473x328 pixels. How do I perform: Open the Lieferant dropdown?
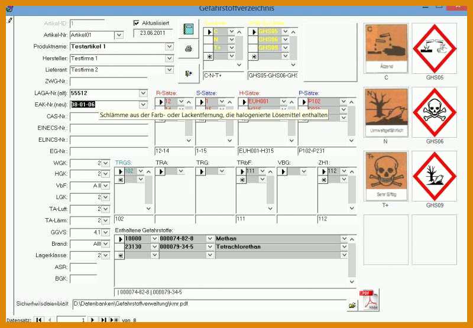point(169,70)
